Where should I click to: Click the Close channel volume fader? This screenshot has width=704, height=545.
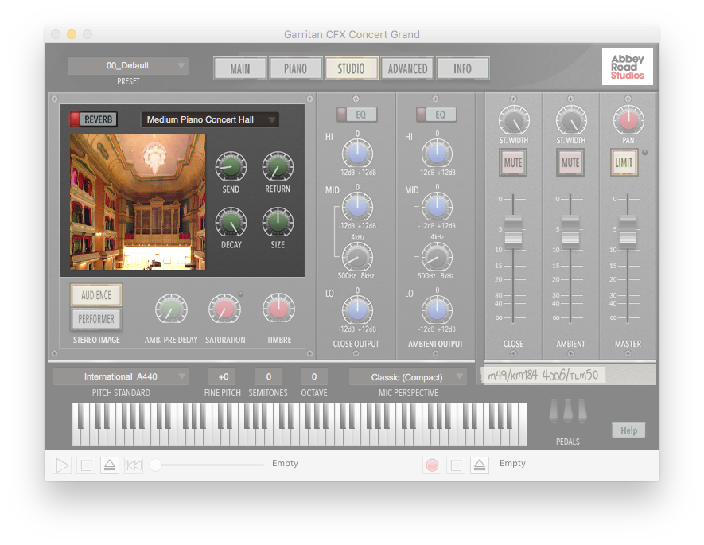pos(513,230)
